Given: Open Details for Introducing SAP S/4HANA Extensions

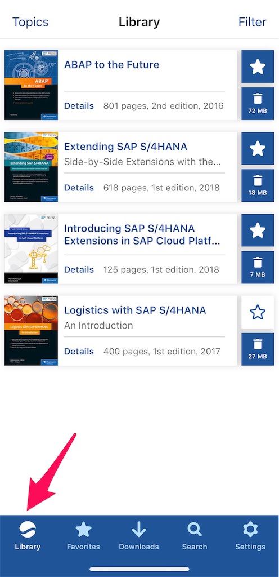Looking at the screenshot, I should (79, 269).
